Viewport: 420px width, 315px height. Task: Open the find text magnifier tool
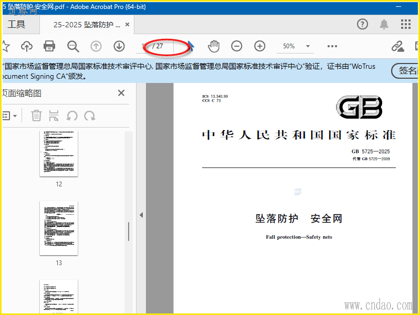coord(73,46)
